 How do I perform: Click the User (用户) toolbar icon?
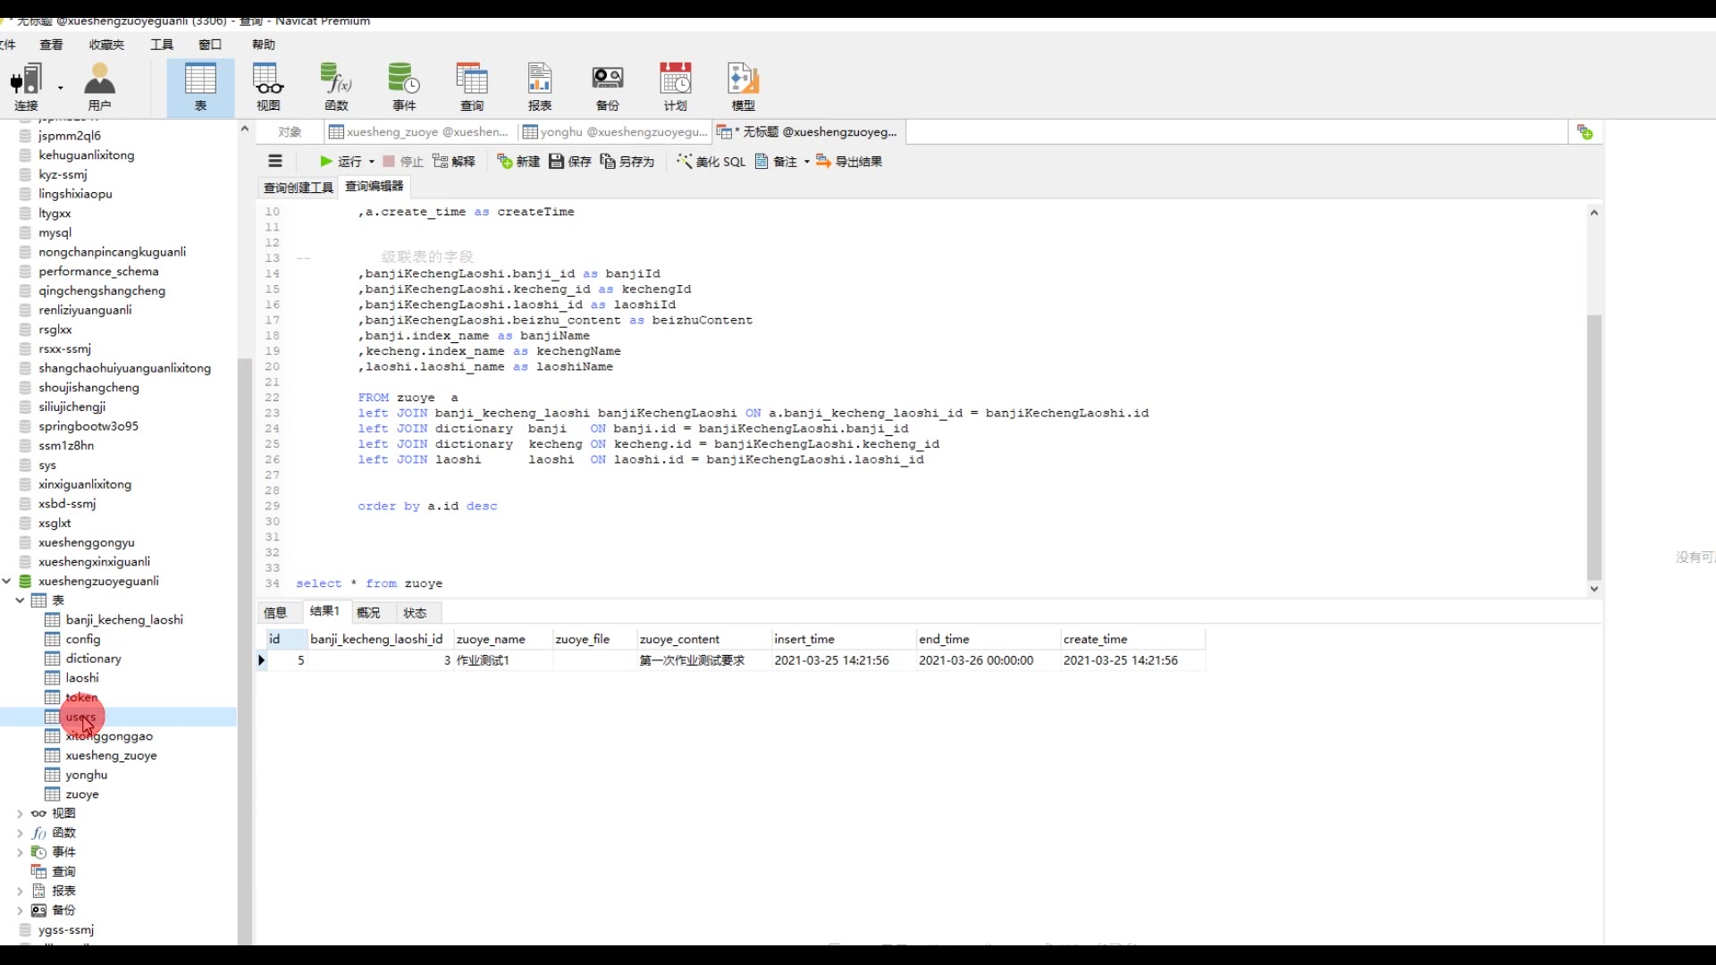pyautogui.click(x=99, y=87)
